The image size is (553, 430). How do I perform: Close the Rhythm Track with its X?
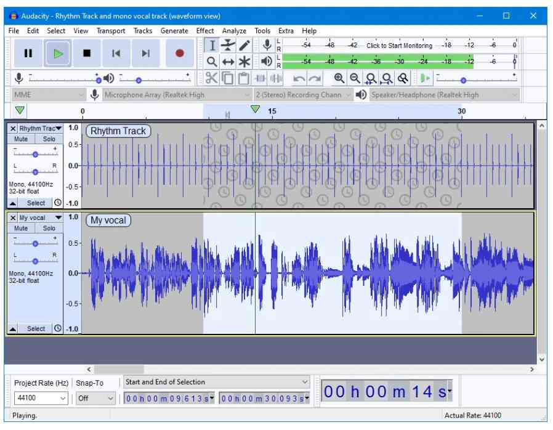click(13, 128)
